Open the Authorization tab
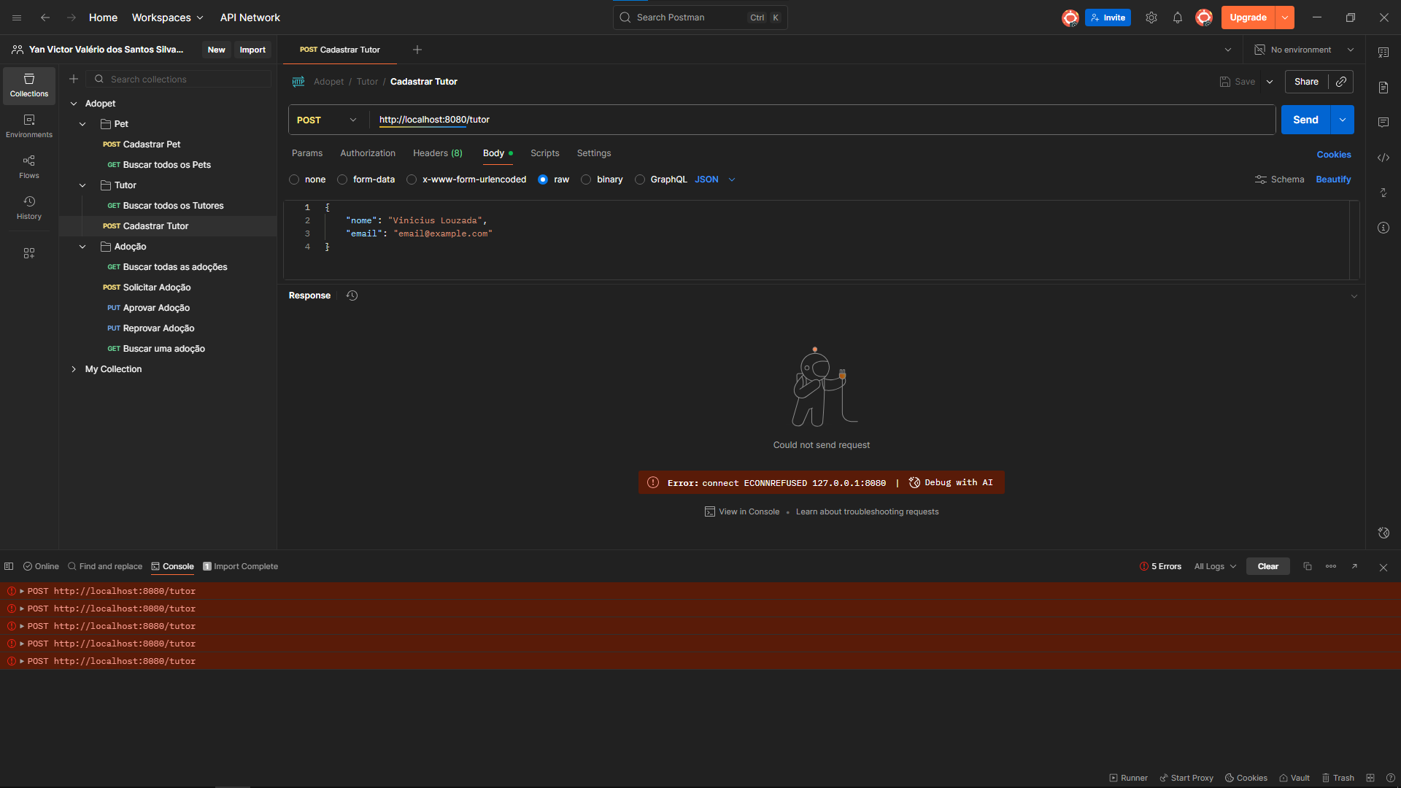This screenshot has width=1401, height=788. tap(367, 153)
